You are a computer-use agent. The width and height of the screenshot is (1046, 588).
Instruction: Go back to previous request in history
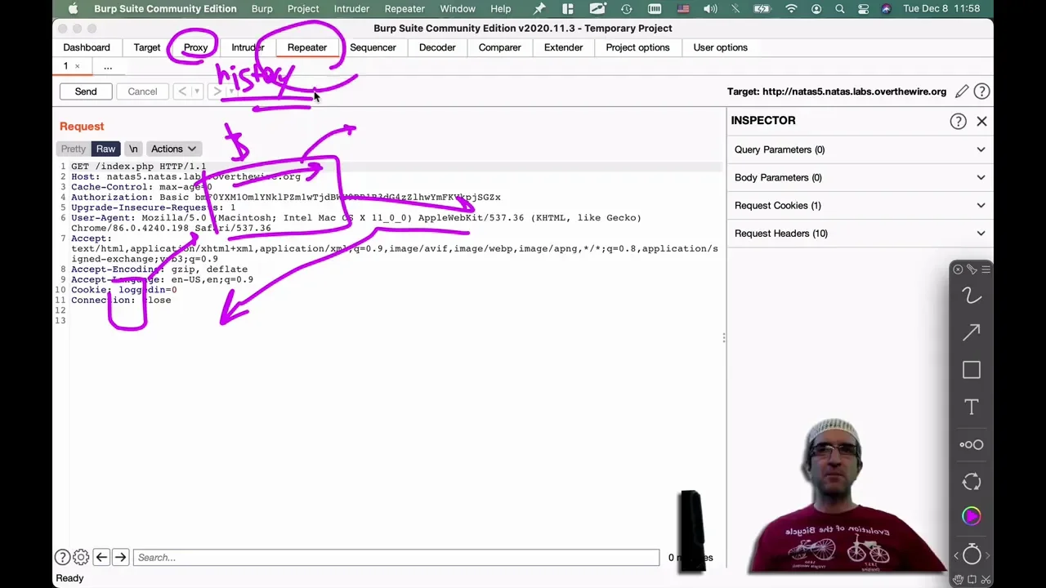(x=181, y=91)
